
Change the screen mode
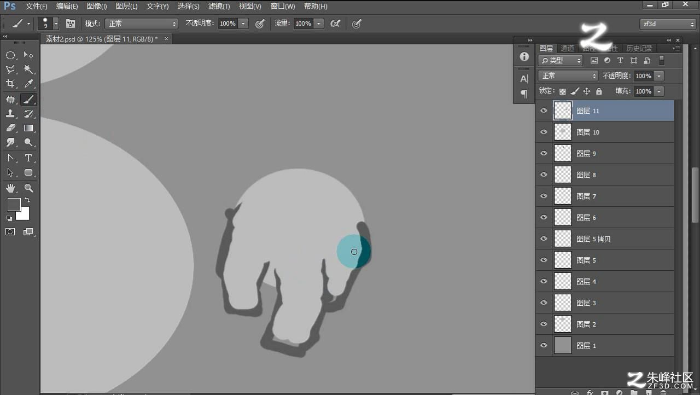pyautogui.click(x=28, y=232)
